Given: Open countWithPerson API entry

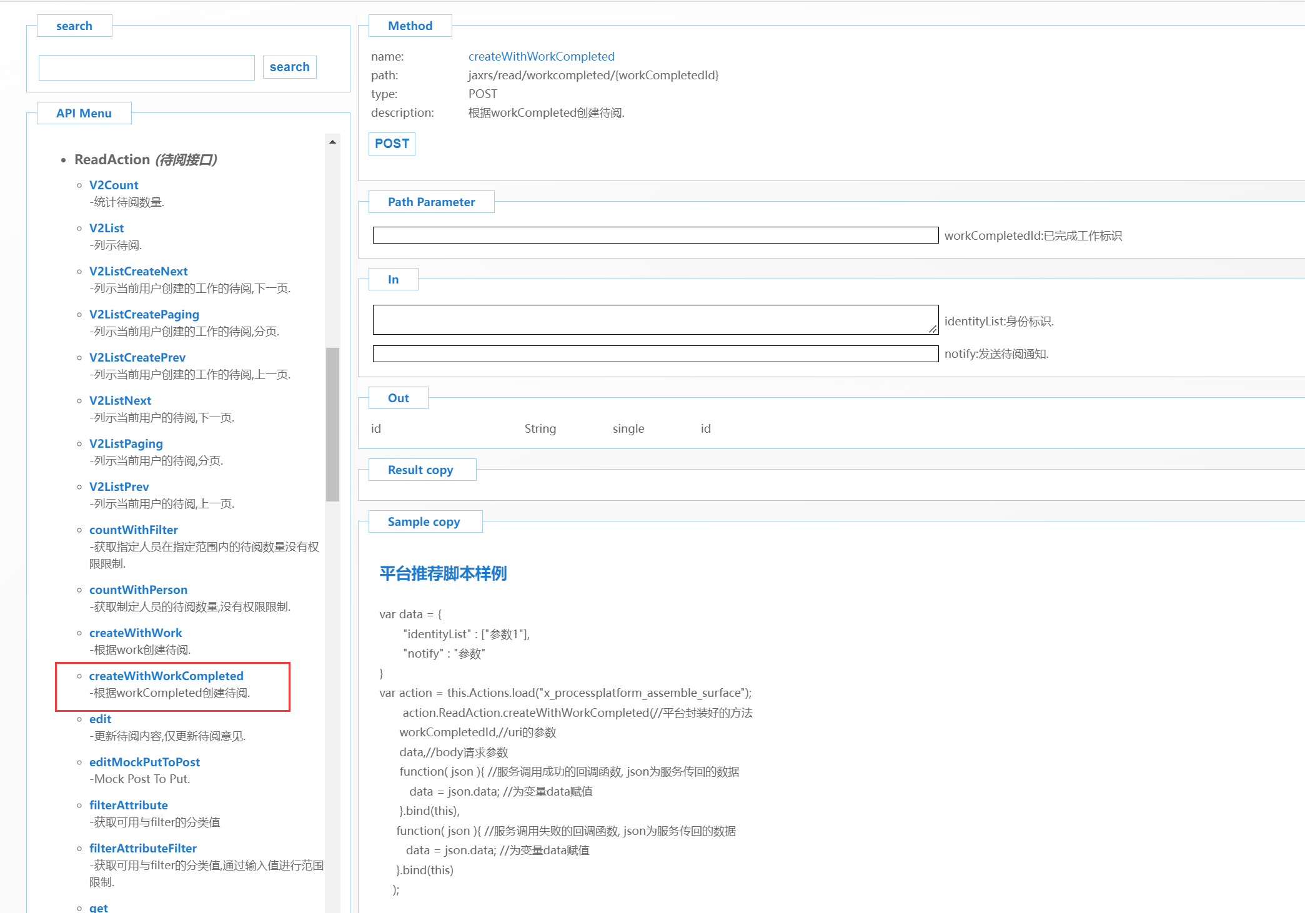Looking at the screenshot, I should tap(138, 590).
